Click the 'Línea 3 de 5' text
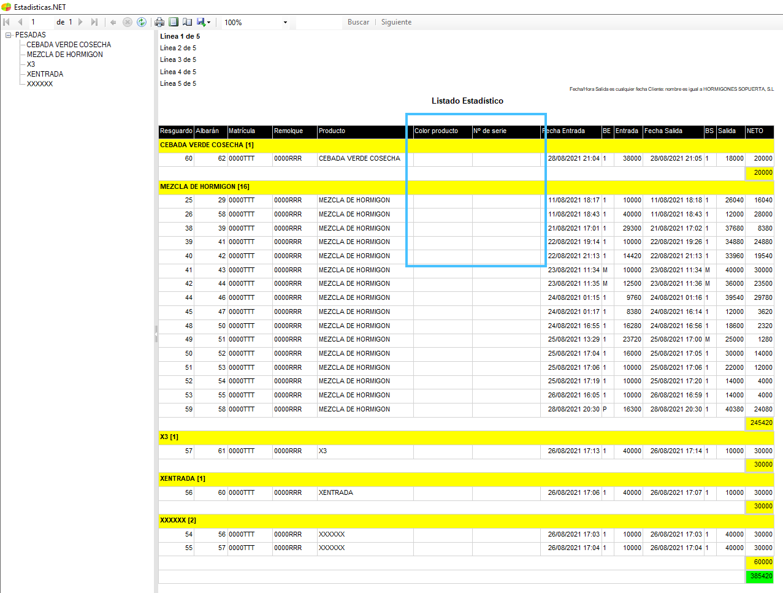This screenshot has width=783, height=593. point(178,59)
